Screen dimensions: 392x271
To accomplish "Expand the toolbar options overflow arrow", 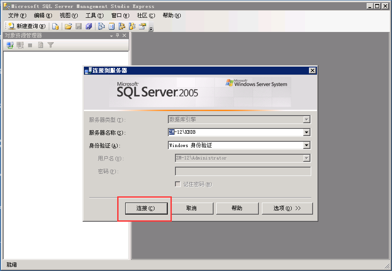I will [x=151, y=29].
